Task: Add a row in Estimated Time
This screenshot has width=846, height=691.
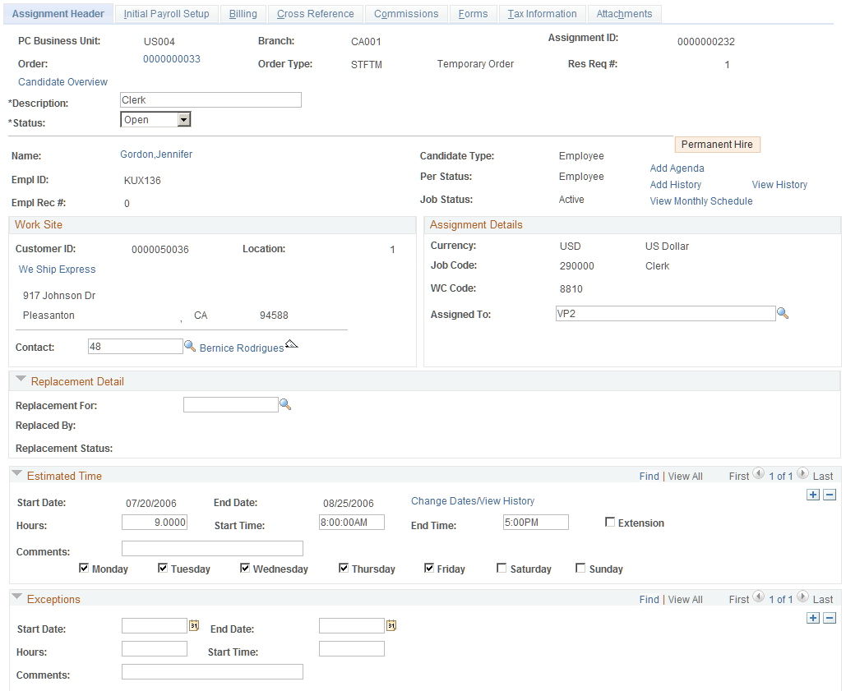Action: [813, 495]
